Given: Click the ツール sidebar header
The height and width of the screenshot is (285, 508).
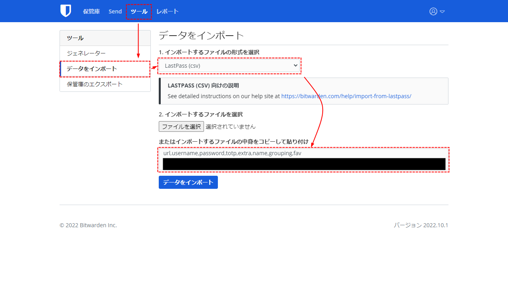Looking at the screenshot, I should 105,38.
